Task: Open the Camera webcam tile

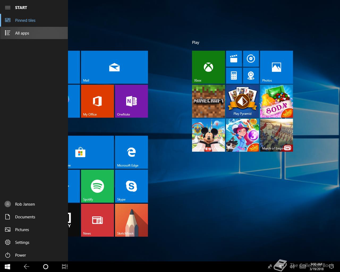Action: tap(251, 76)
